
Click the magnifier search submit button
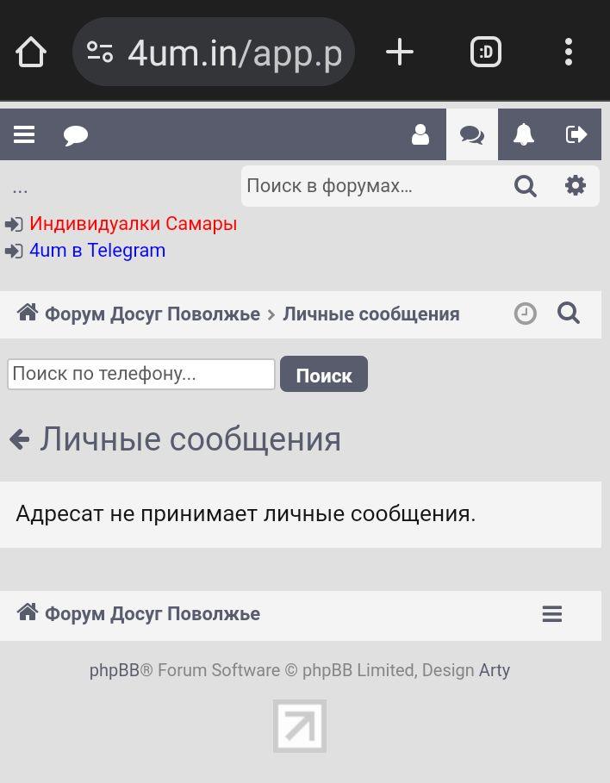526,186
